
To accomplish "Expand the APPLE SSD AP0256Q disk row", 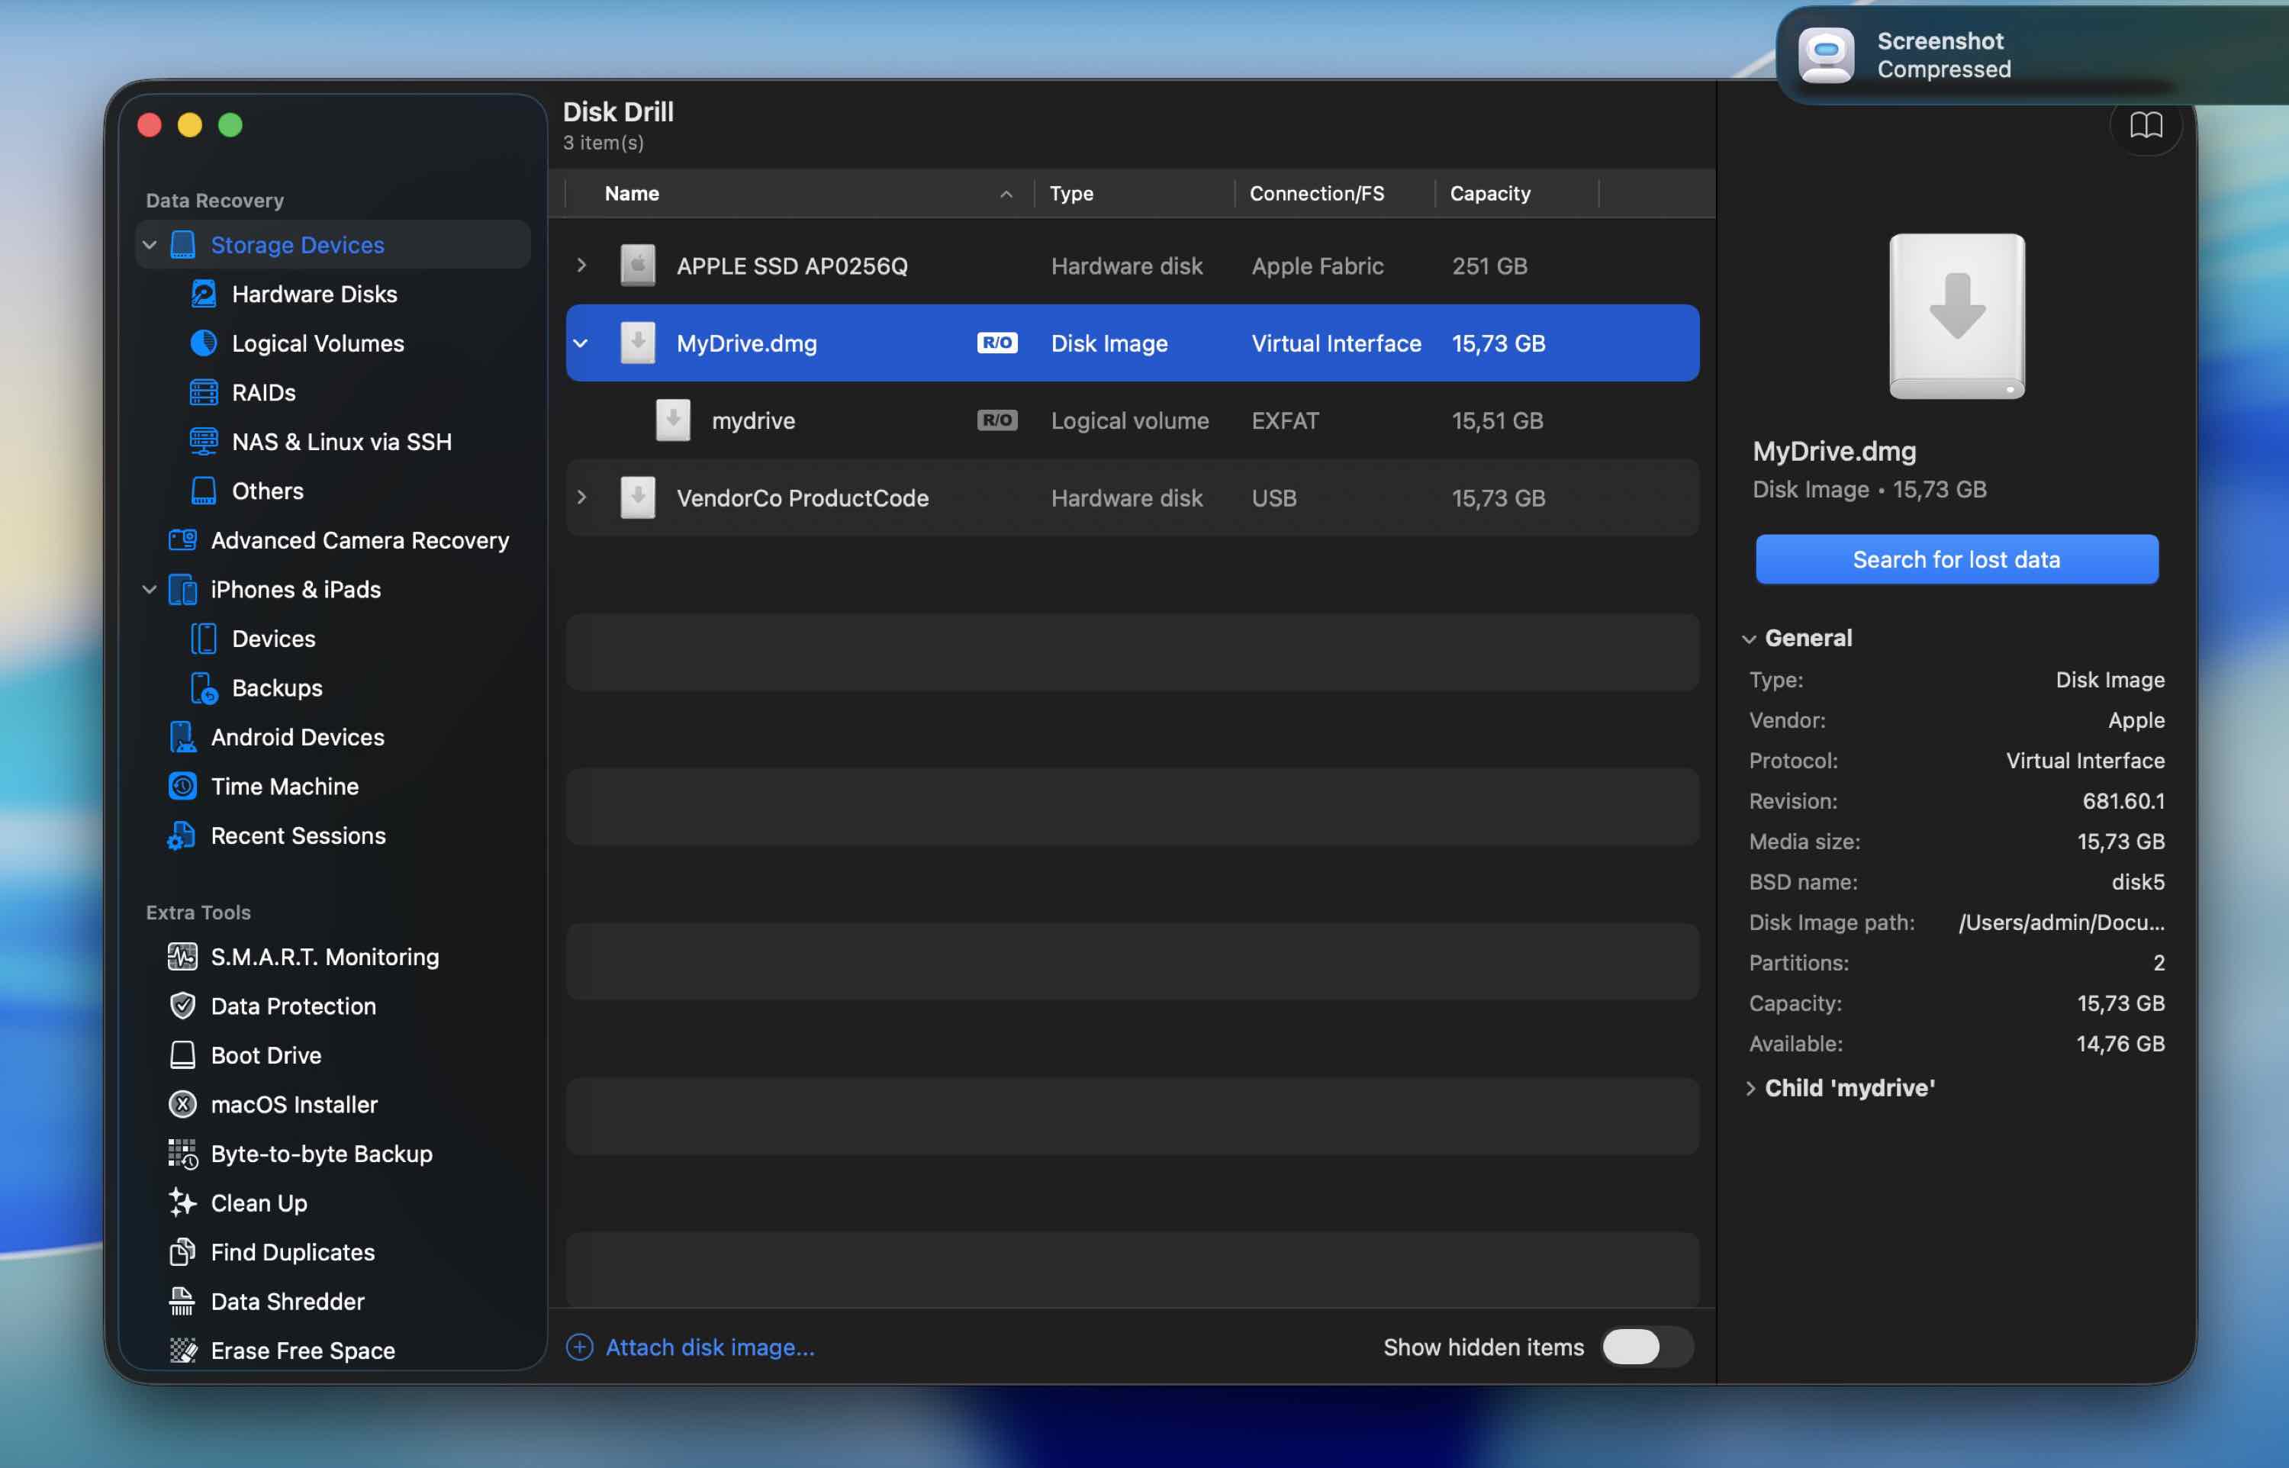I will point(581,266).
